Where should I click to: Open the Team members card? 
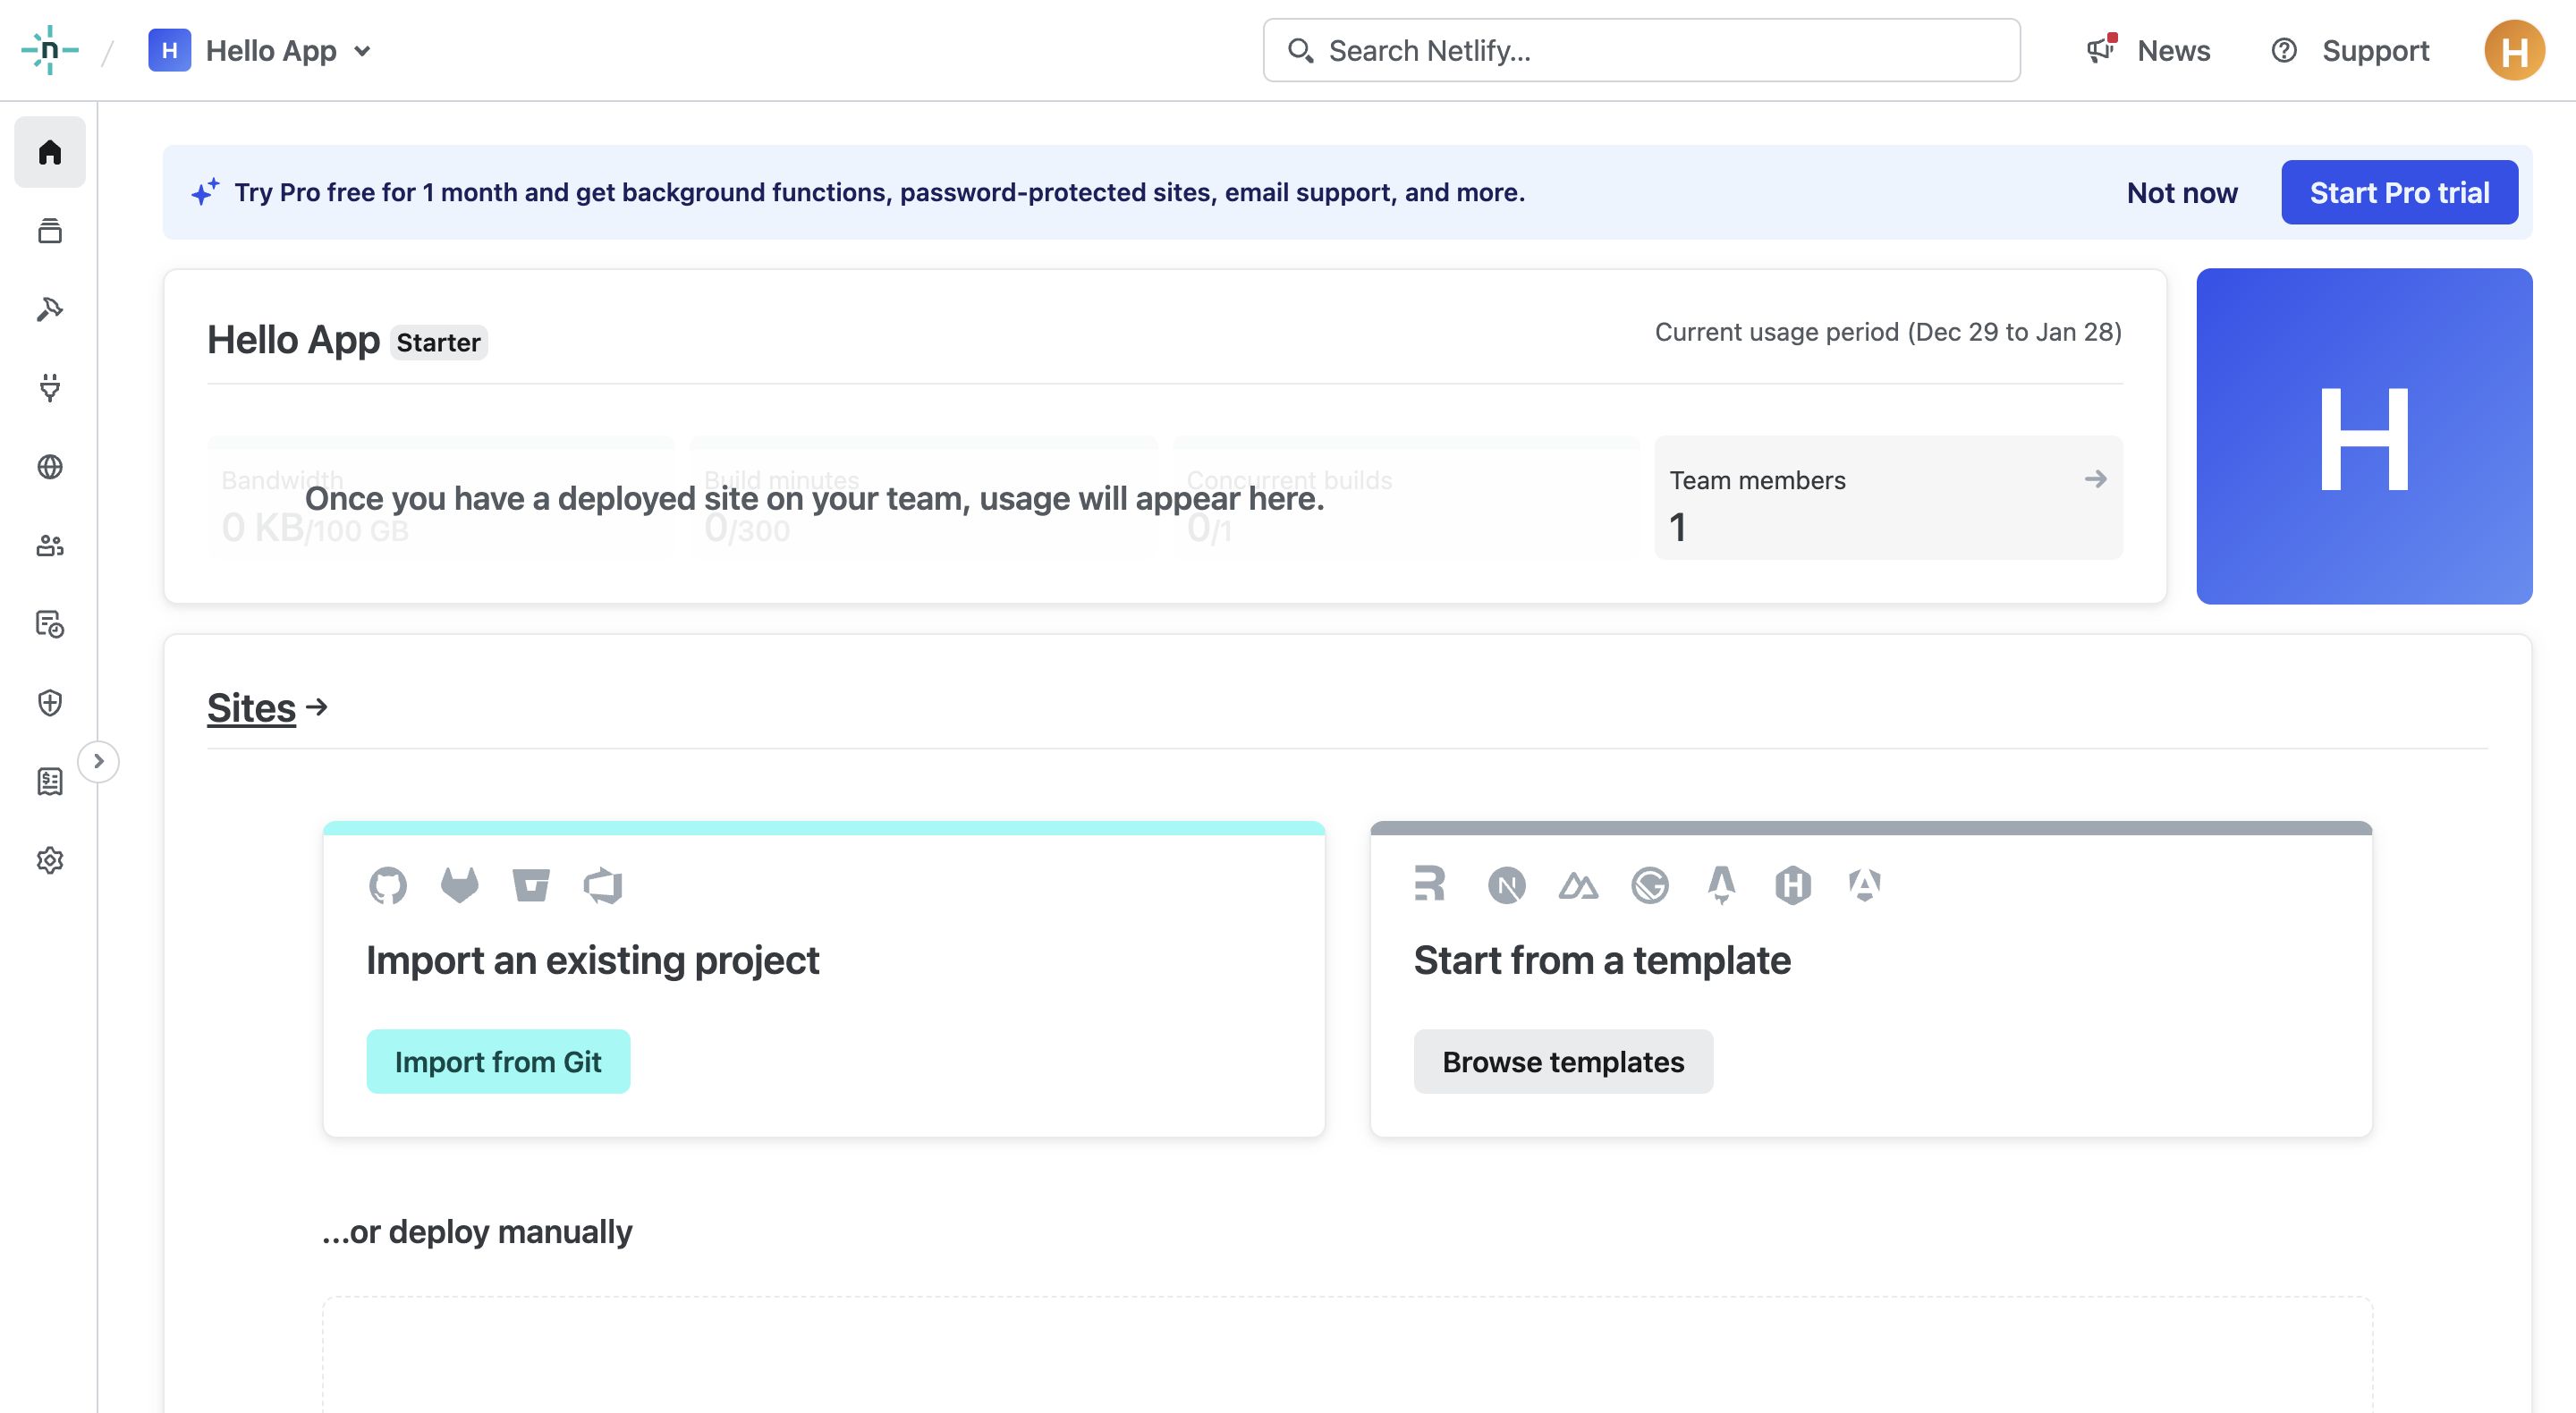(1888, 498)
